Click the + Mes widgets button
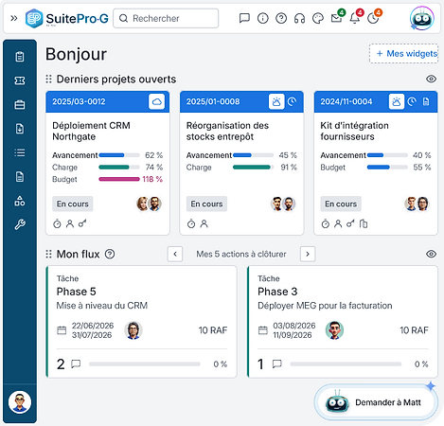444x426 pixels. 403,54
